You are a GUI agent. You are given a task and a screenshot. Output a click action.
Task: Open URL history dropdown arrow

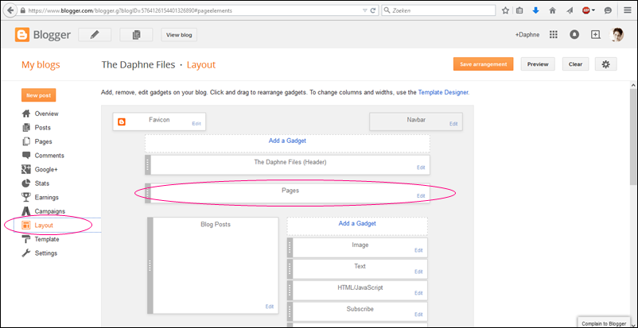point(364,10)
